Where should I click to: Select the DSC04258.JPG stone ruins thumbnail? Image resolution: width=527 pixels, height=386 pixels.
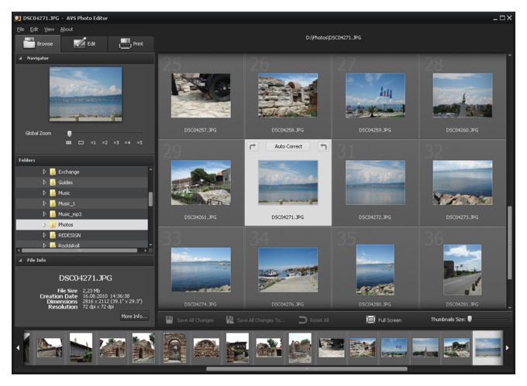click(288, 95)
